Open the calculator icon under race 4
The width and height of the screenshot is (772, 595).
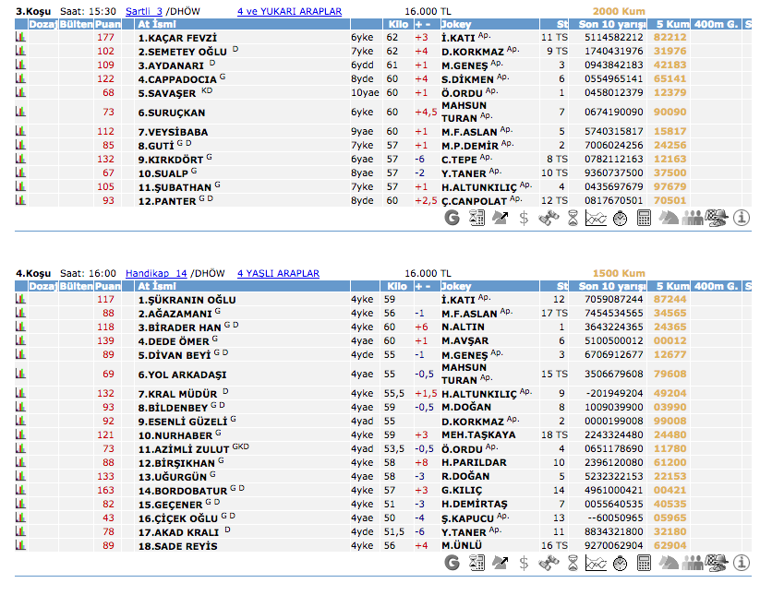point(644,563)
